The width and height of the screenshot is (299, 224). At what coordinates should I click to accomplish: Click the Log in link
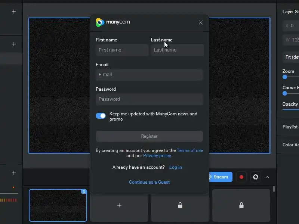(x=175, y=167)
